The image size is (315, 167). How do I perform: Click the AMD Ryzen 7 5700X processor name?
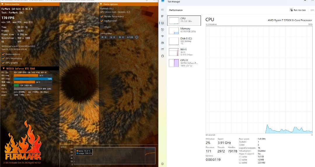pos(290,20)
